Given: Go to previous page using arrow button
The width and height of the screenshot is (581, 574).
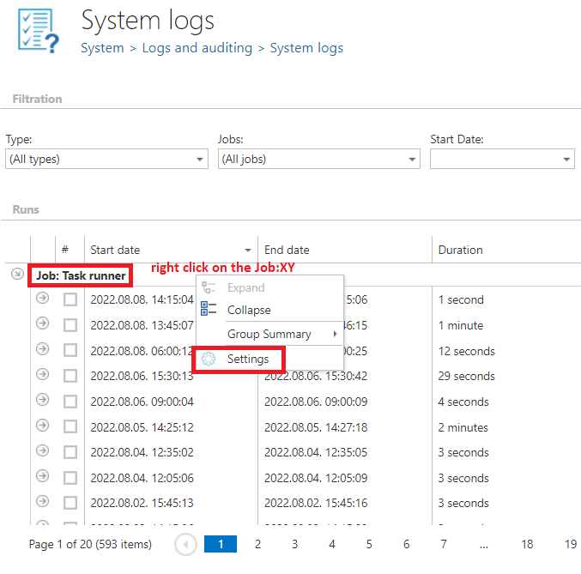Looking at the screenshot, I should tap(185, 544).
